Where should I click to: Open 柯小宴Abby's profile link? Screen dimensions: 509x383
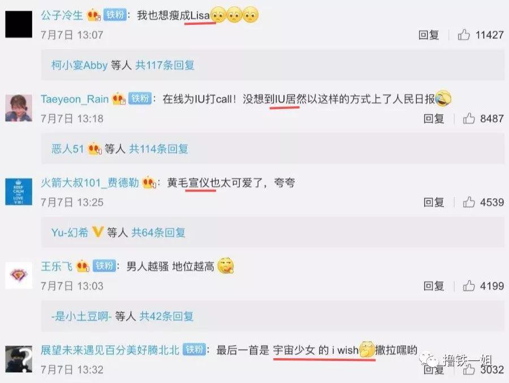coord(79,65)
